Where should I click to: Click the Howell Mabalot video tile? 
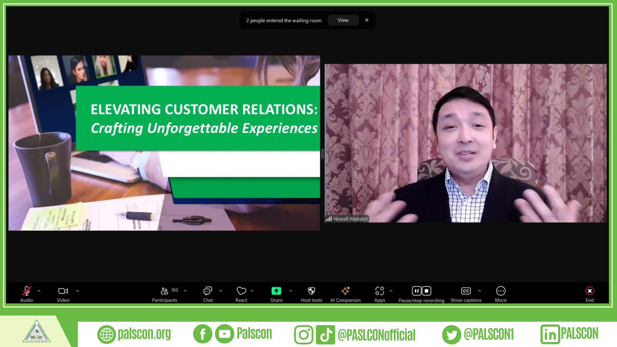[x=466, y=143]
